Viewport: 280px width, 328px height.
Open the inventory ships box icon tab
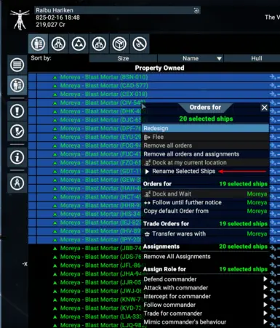tap(119, 44)
